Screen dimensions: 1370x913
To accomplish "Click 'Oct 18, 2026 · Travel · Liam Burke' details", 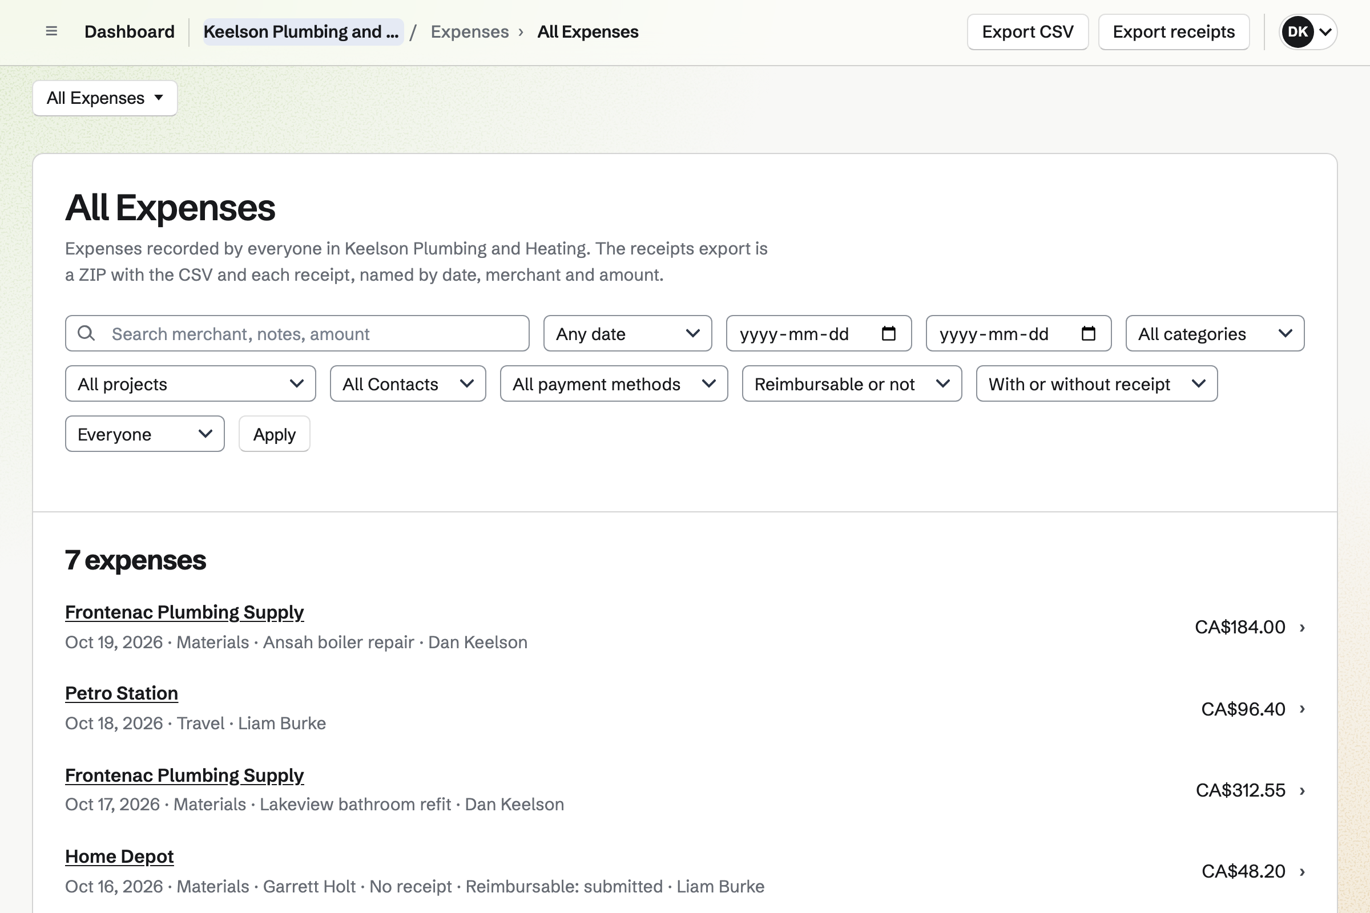I will [x=195, y=723].
